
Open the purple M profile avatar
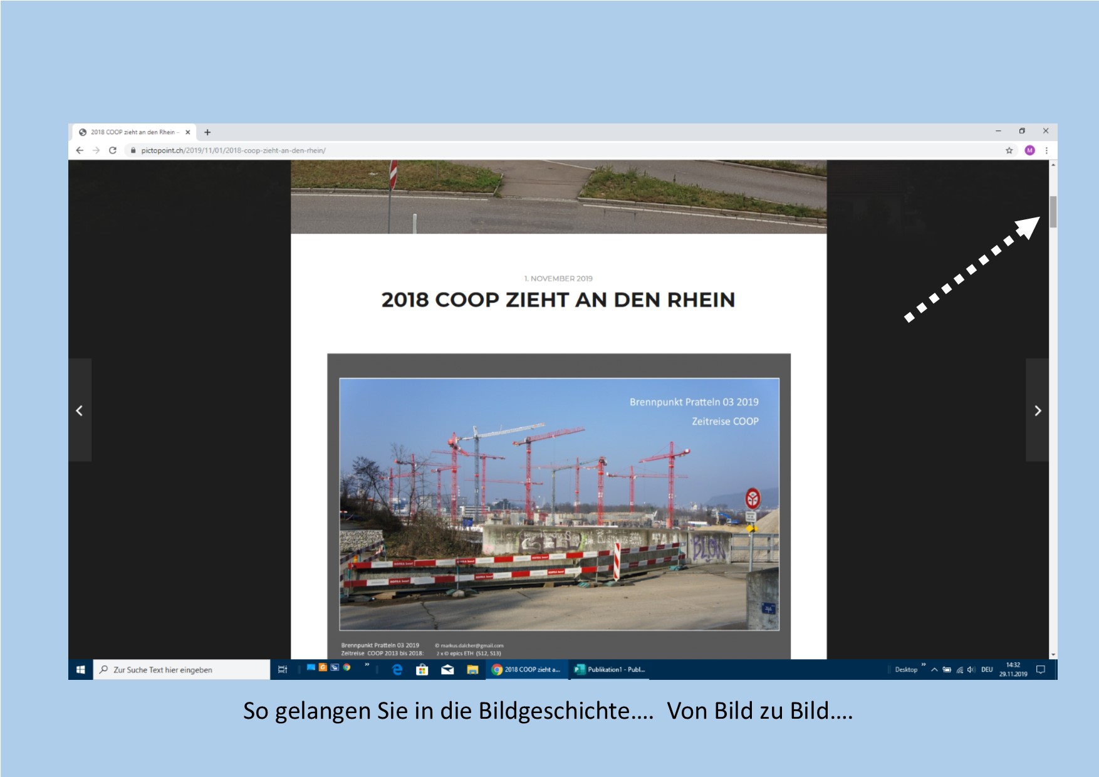1029,150
